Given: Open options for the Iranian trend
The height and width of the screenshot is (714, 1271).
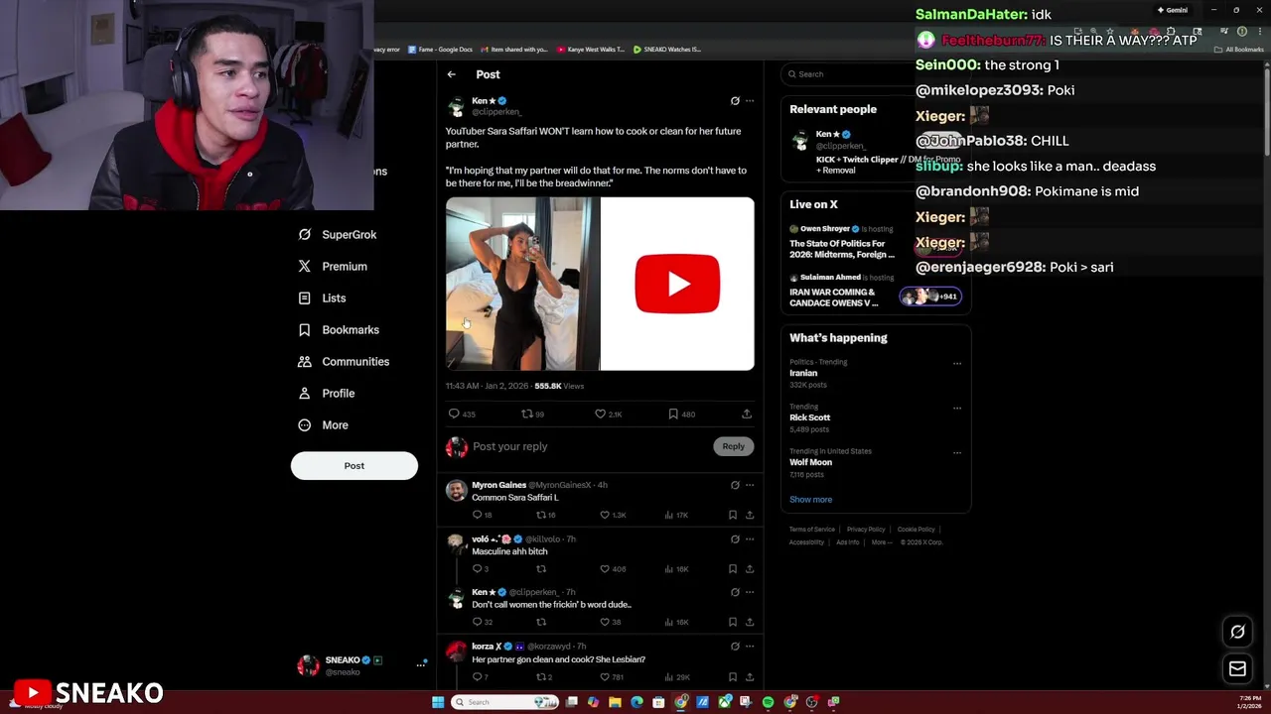Looking at the screenshot, I should [957, 363].
